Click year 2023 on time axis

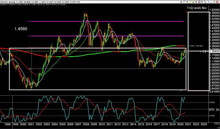coord(204,124)
